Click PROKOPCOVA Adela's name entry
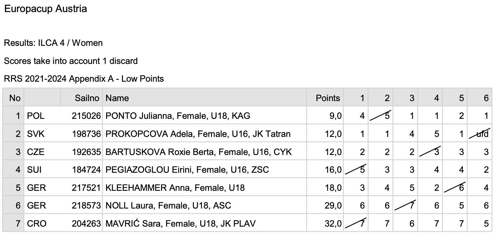 point(205,134)
